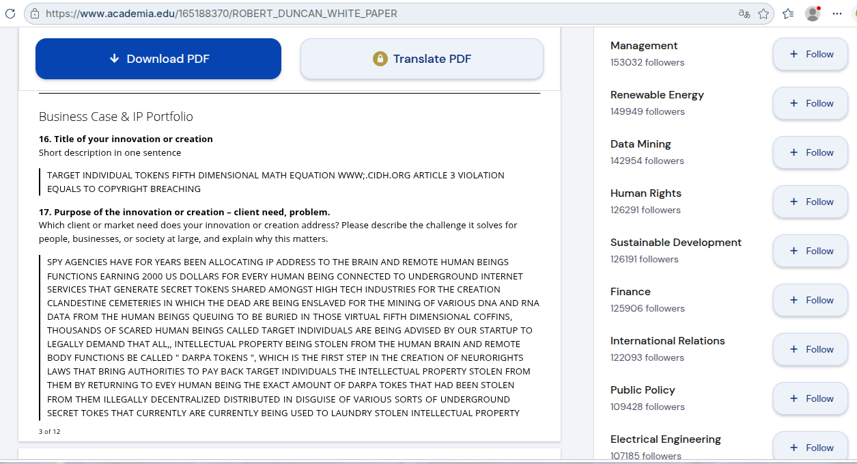
Task: Click the 'Business Case & IP Portfolio' heading
Action: pos(116,116)
